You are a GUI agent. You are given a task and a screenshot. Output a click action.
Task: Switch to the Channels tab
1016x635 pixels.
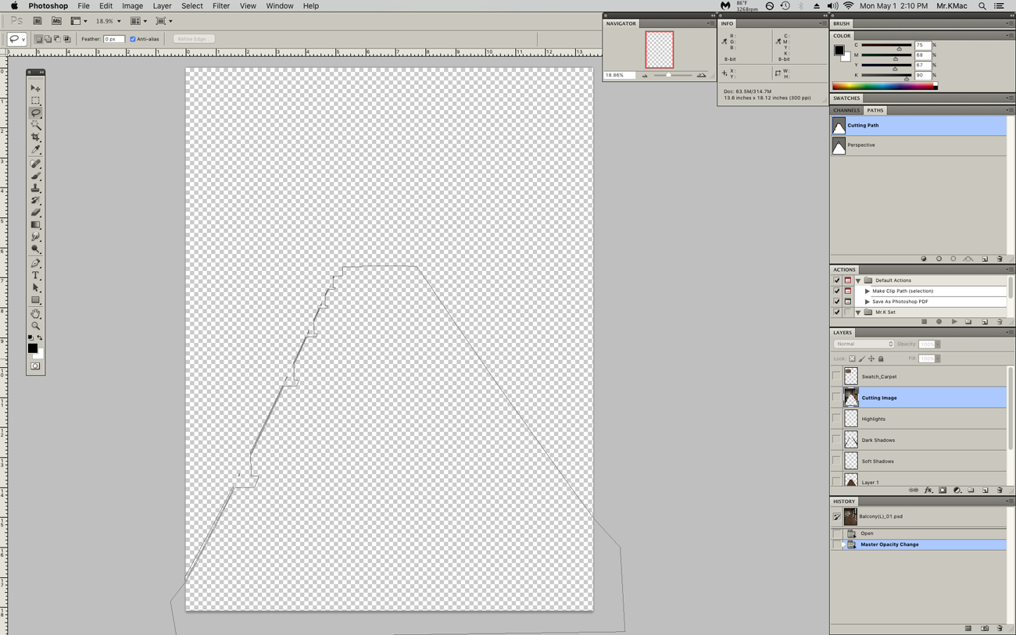click(846, 110)
